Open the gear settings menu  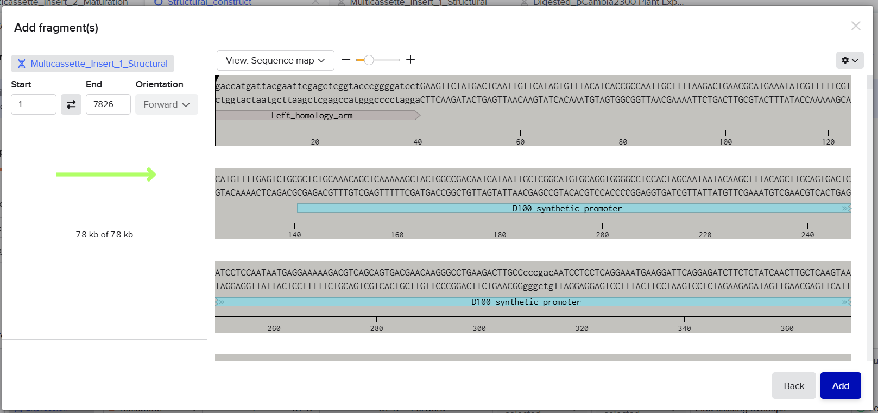pyautogui.click(x=849, y=60)
